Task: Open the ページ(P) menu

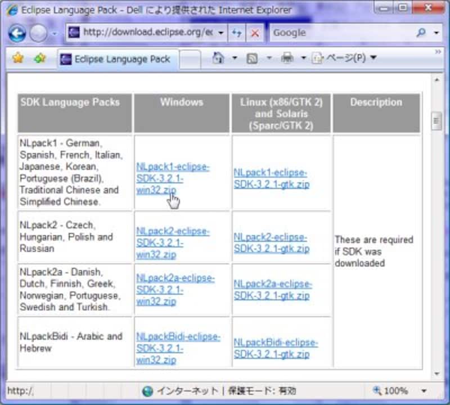Action: point(344,58)
